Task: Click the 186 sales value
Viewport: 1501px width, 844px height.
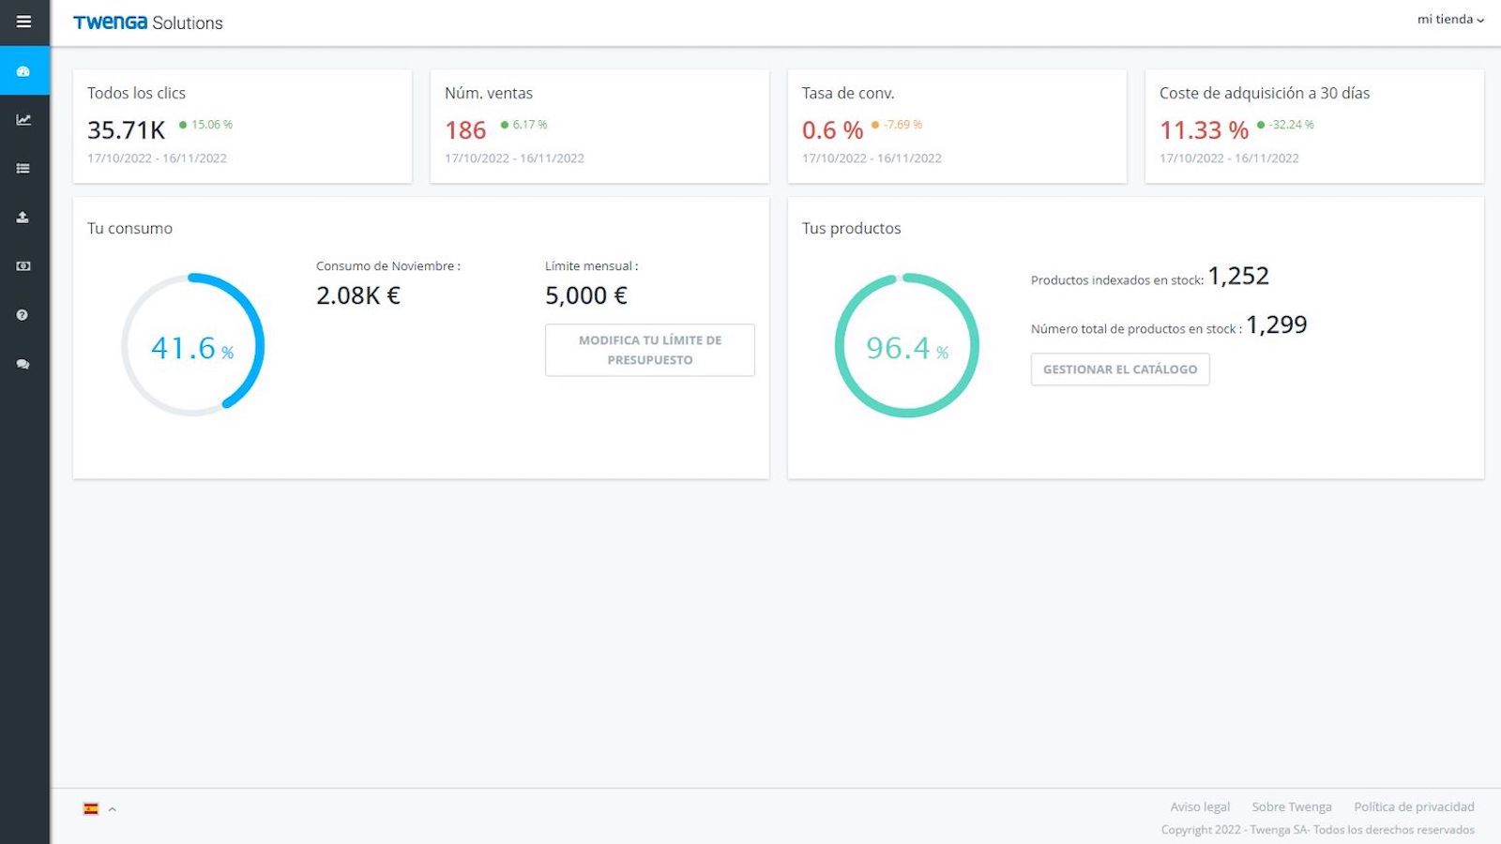Action: (x=465, y=129)
